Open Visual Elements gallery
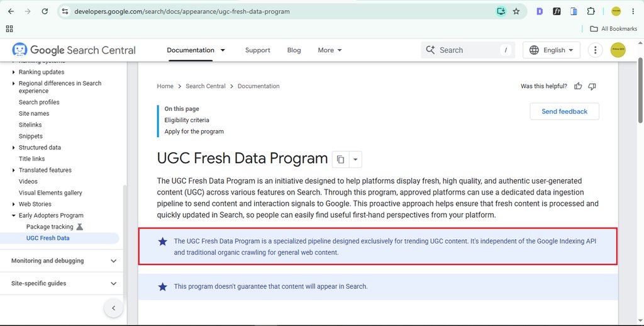 click(50, 193)
